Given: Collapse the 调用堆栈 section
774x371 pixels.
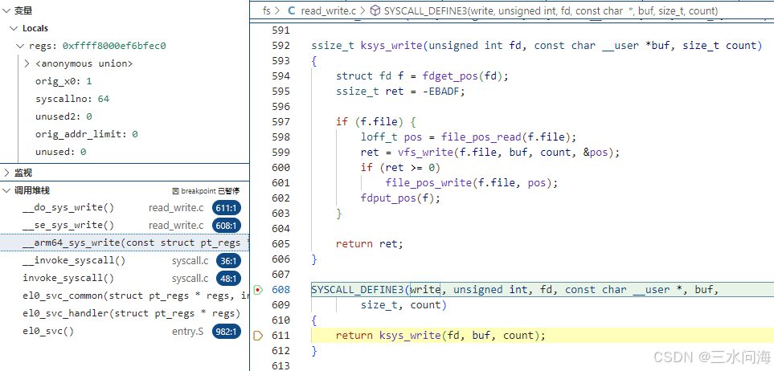Looking at the screenshot, I should [x=6, y=190].
